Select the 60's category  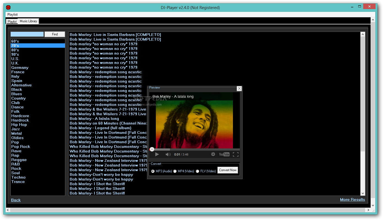coord(38,41)
